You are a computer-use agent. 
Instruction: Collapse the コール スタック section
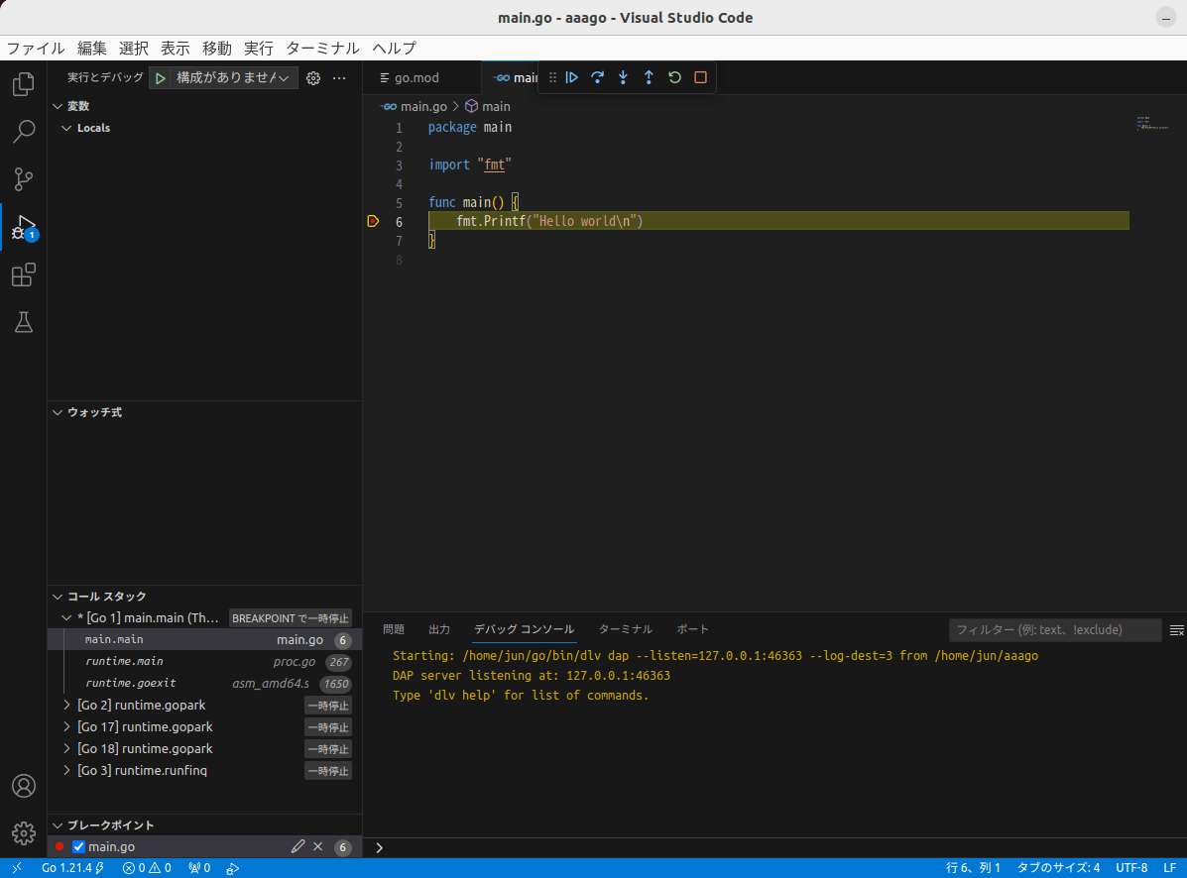tap(58, 597)
